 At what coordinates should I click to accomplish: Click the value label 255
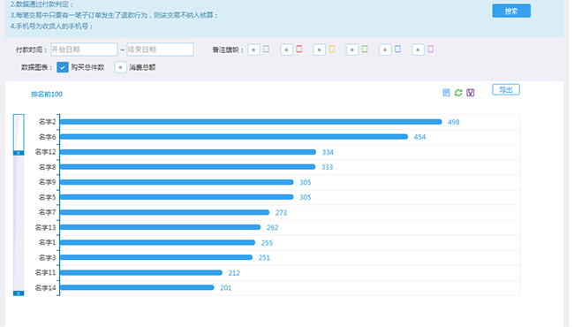(267, 243)
